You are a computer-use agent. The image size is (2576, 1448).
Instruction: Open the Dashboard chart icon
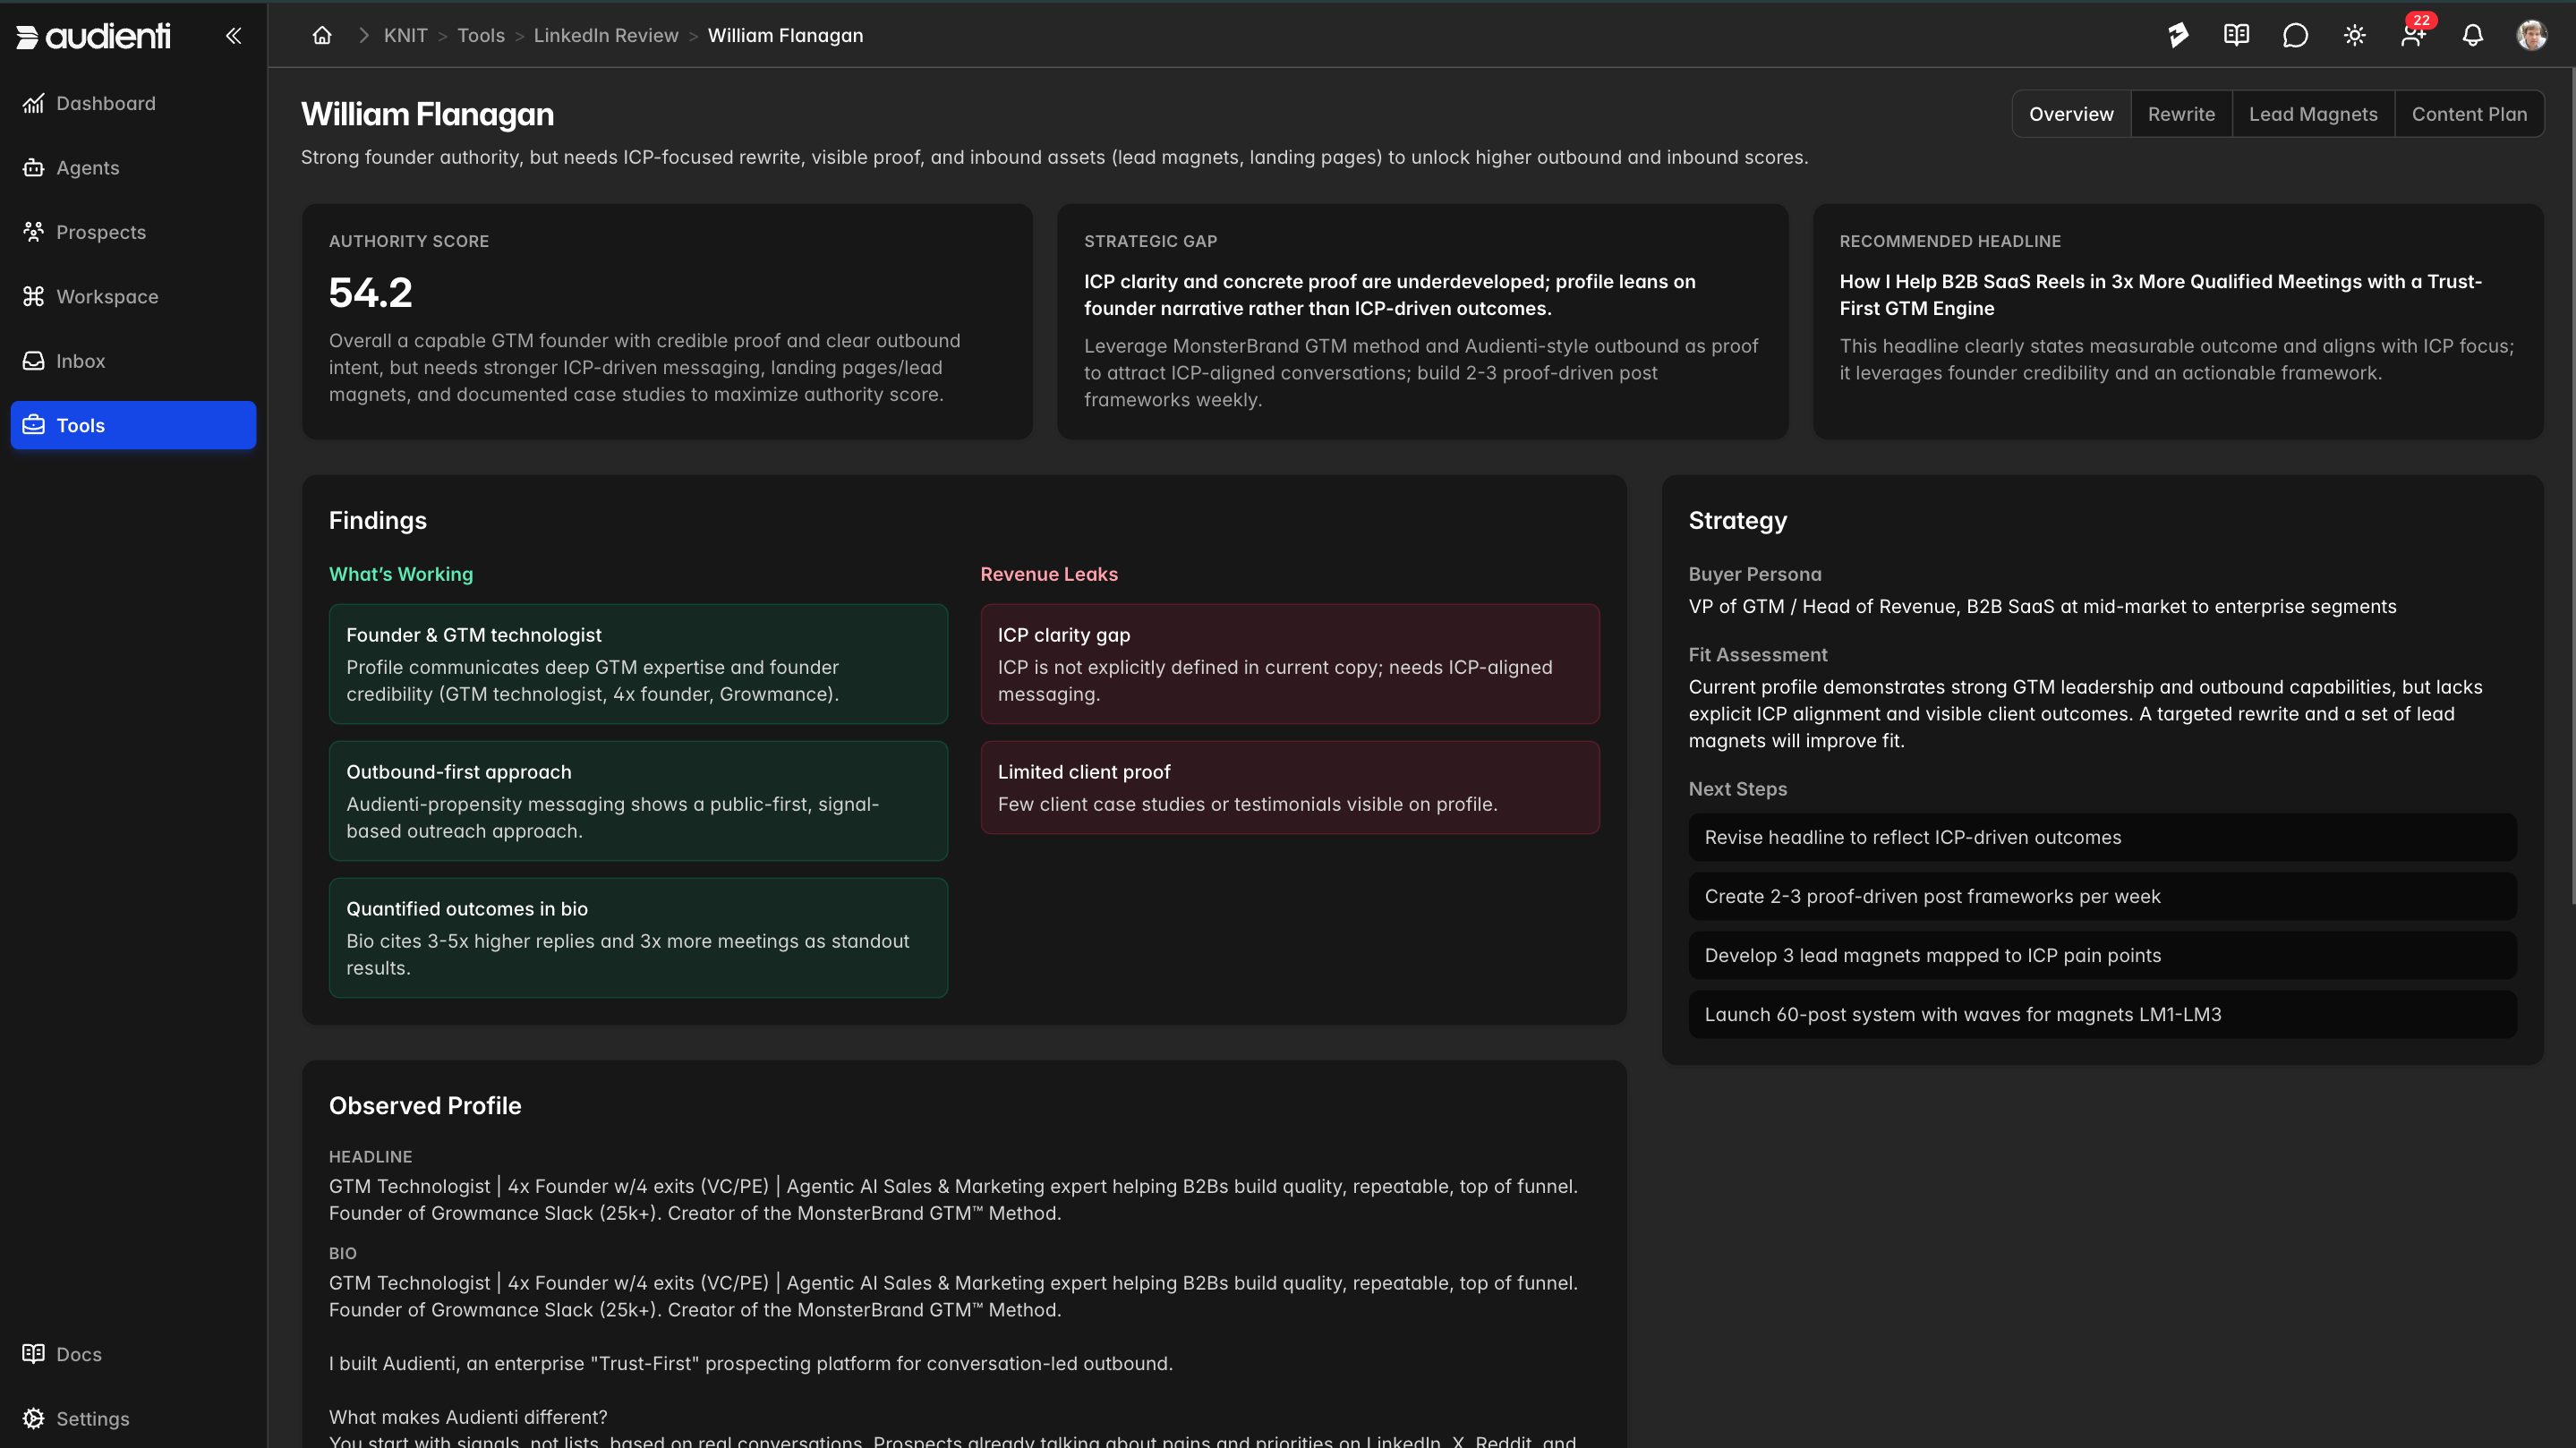point(33,103)
